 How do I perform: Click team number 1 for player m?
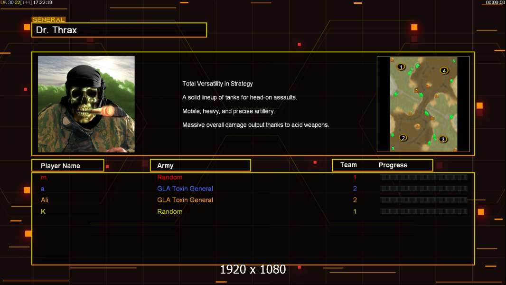point(355,177)
